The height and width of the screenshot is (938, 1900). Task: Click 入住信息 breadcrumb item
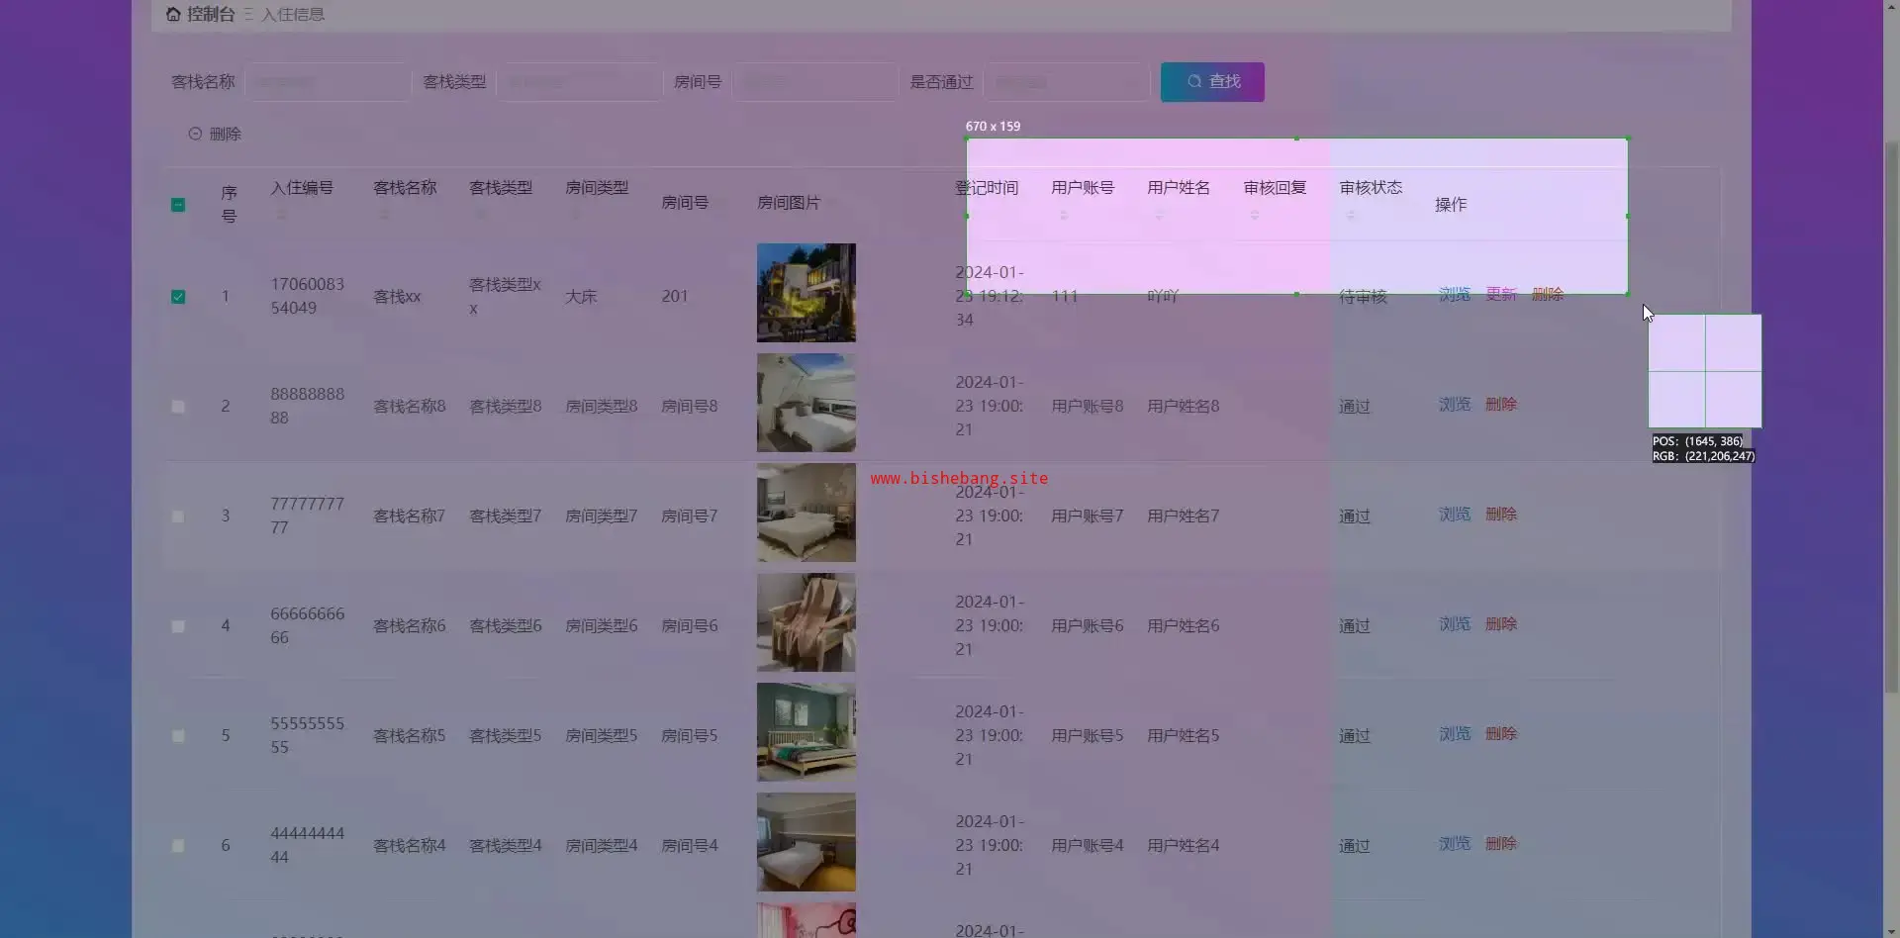point(293,14)
